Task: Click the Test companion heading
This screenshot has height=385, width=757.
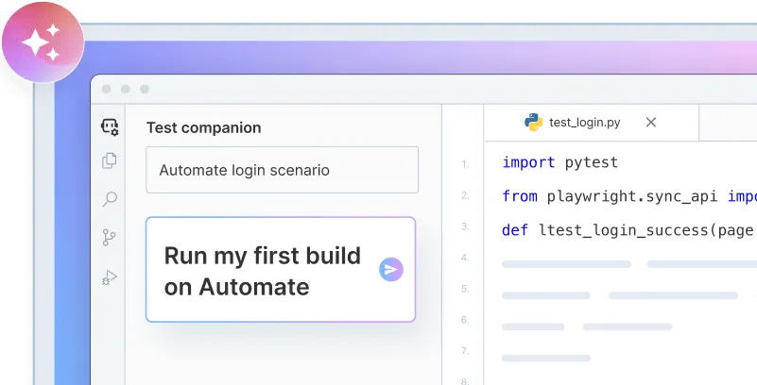Action: click(204, 127)
